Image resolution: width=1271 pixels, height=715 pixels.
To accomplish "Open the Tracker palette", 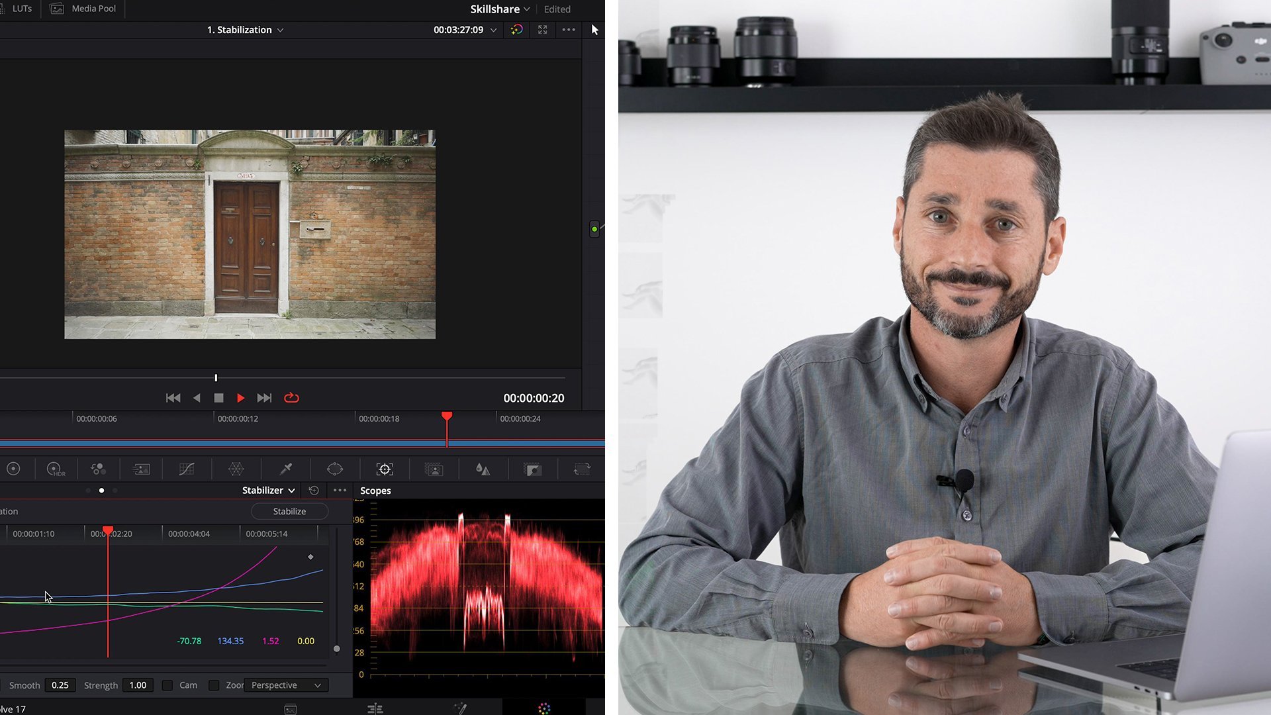I will [x=385, y=469].
